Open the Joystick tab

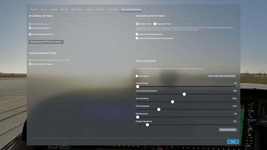point(89,9)
